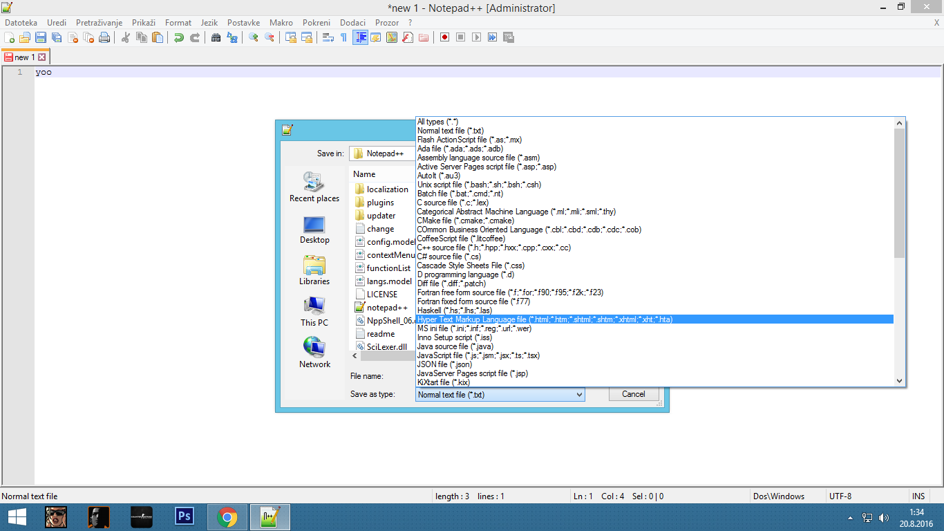Select the readme file
The height and width of the screenshot is (531, 944).
375,334
